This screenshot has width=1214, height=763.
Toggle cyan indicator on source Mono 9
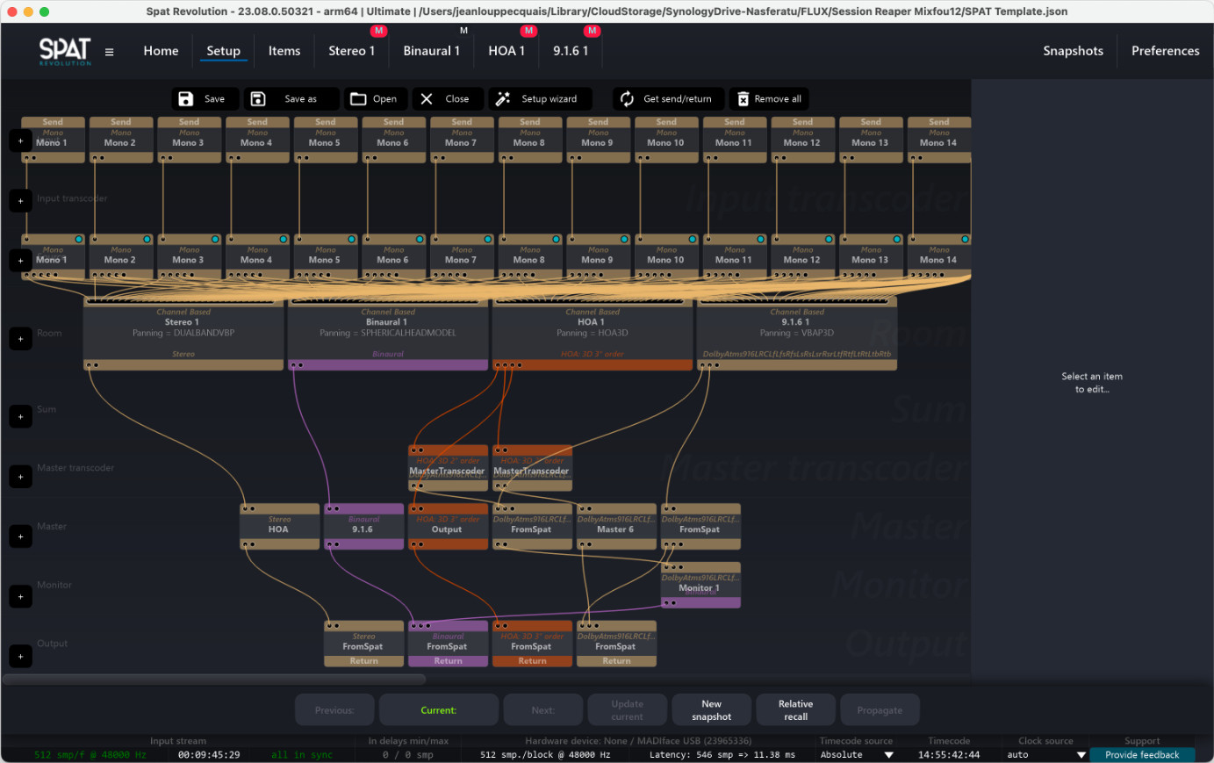point(624,239)
